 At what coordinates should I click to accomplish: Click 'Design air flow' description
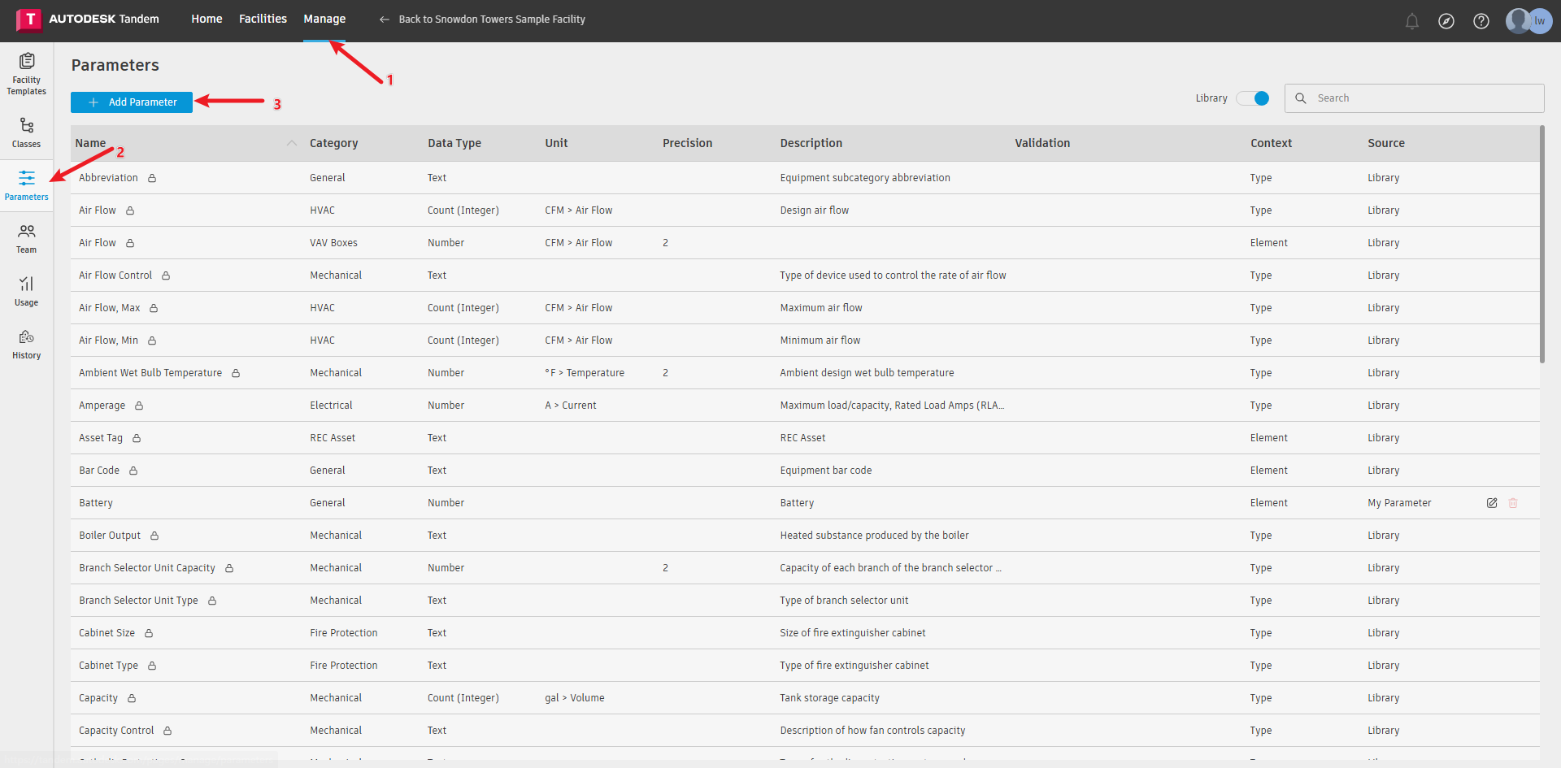pyautogui.click(x=815, y=210)
